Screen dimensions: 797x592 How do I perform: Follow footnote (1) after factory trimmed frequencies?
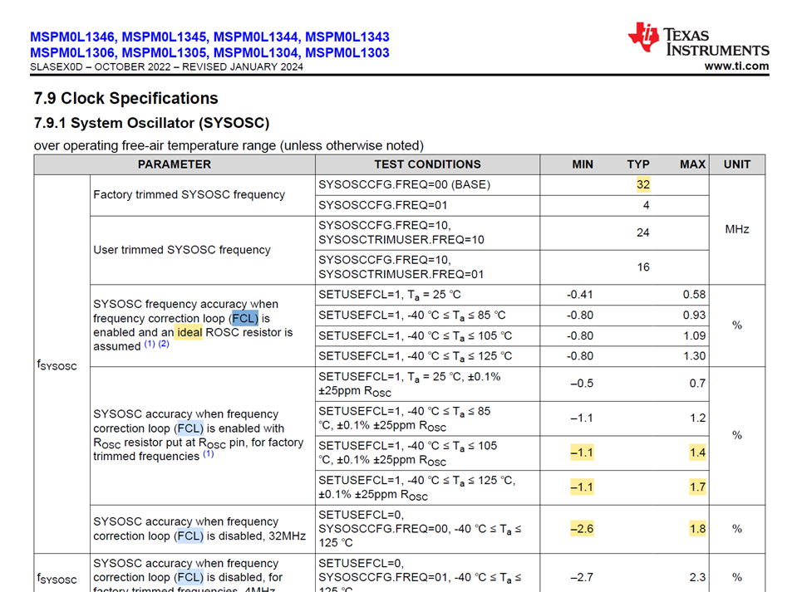coord(209,454)
